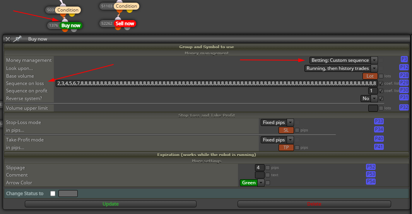Edit the Sequence on profit field

pos(373,91)
